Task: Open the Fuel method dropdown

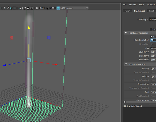Action: click(x=153, y=92)
